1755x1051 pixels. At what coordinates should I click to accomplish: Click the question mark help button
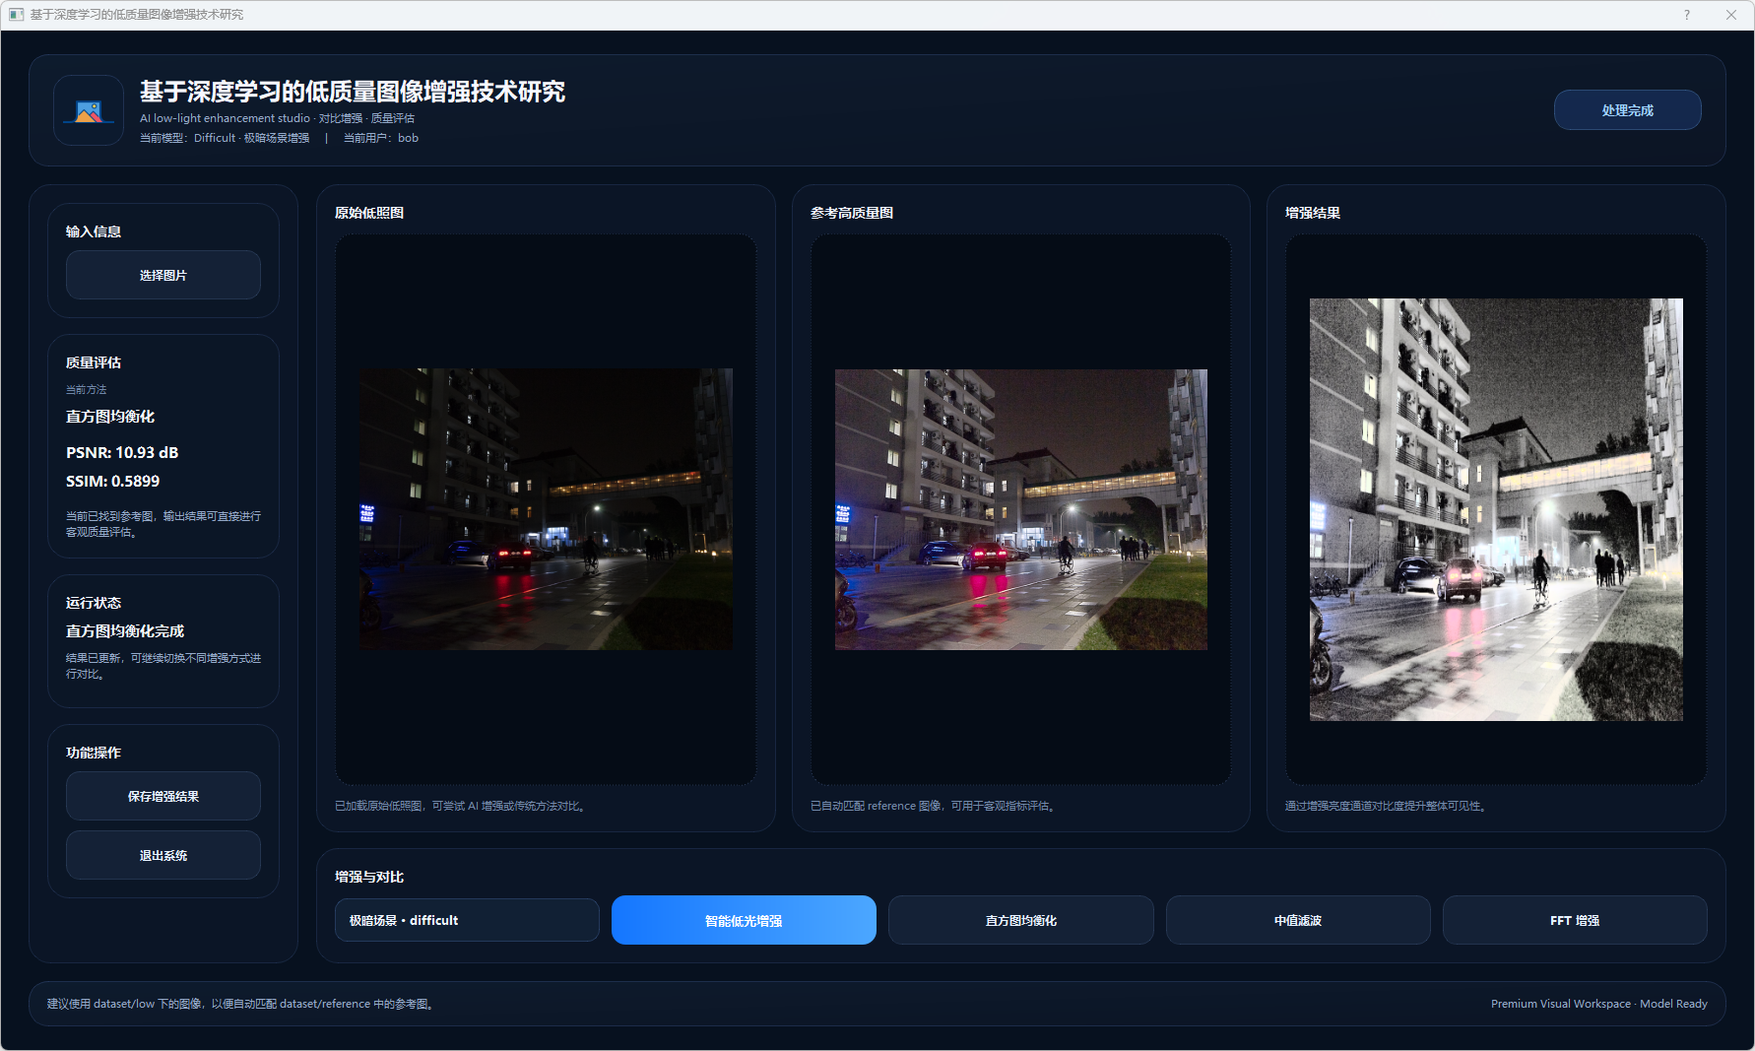pos(1686,15)
